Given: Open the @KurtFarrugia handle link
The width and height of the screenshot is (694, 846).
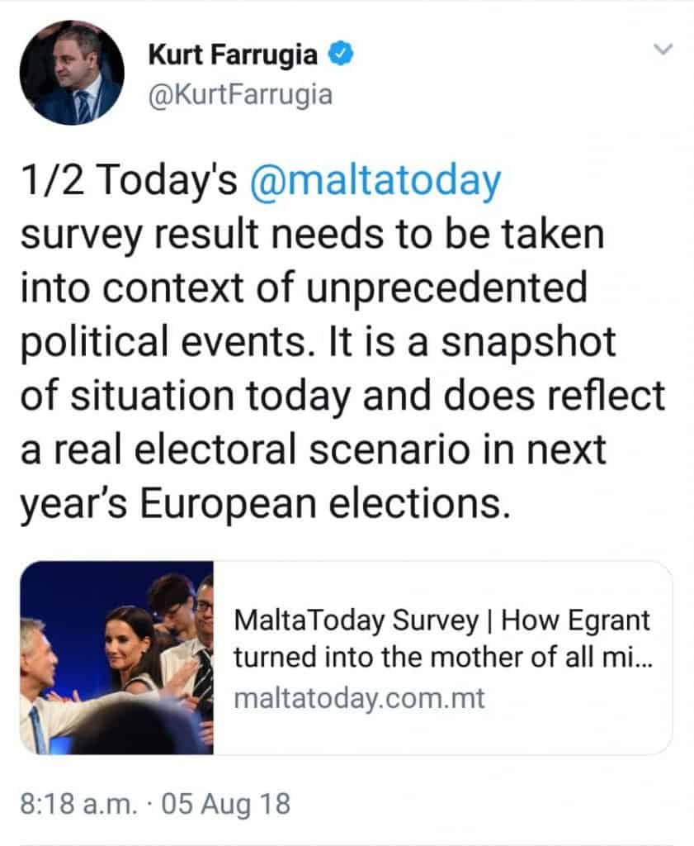Looking at the screenshot, I should (240, 95).
